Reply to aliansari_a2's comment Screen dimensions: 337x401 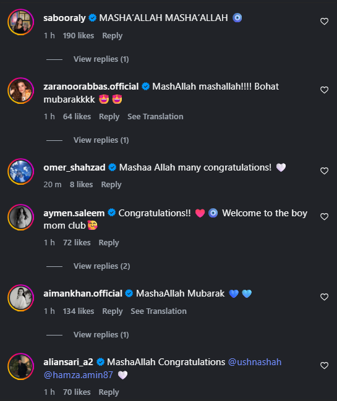pos(109,392)
